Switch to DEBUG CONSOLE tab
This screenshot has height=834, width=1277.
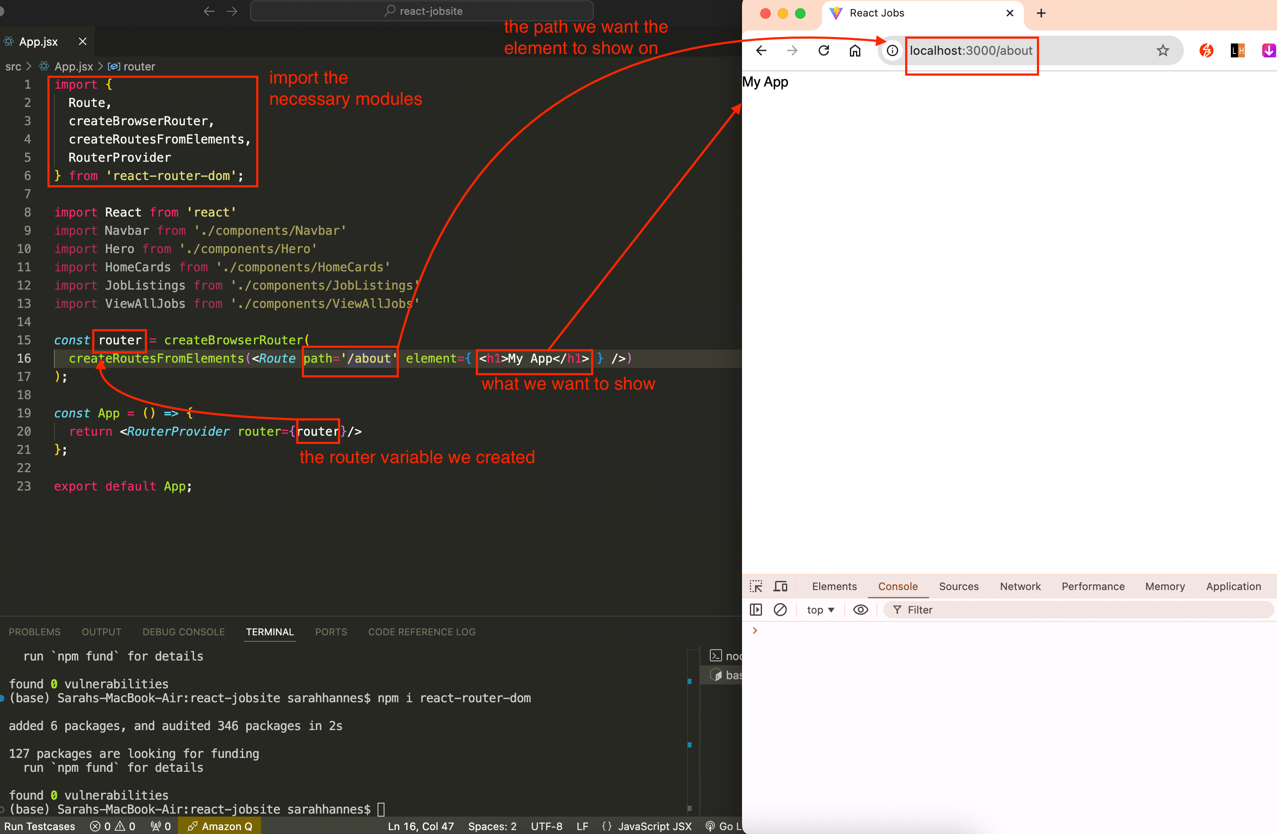click(184, 632)
